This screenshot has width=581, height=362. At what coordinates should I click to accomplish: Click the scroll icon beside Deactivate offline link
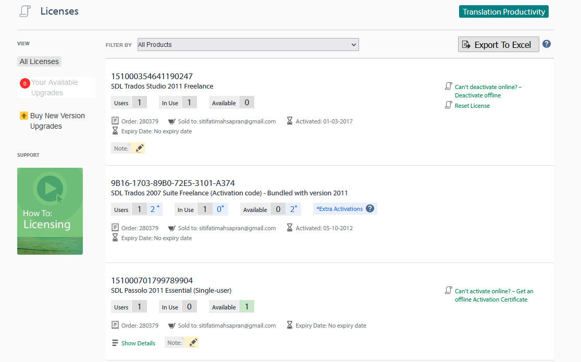click(x=448, y=86)
